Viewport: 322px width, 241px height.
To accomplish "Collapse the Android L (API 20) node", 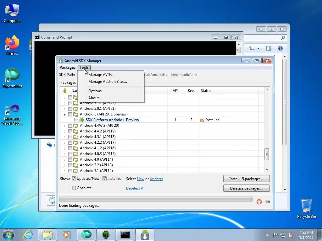I will (64, 115).
